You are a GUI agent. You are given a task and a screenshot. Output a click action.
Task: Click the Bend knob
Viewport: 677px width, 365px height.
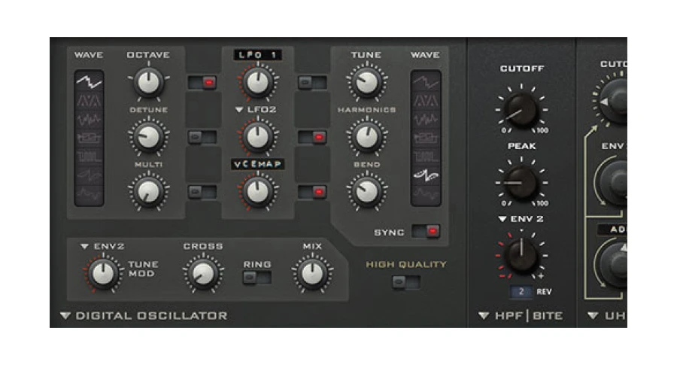click(367, 192)
